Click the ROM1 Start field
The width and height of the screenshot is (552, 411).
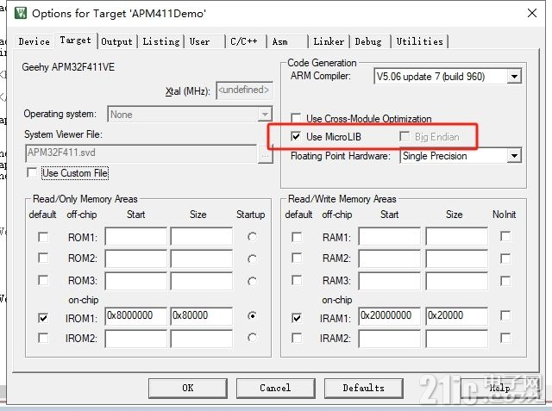click(x=136, y=236)
